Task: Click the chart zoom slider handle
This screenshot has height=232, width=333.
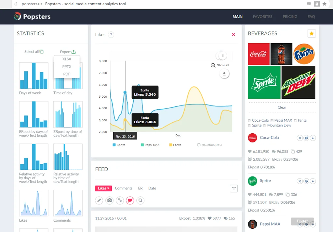Action: click(223, 56)
